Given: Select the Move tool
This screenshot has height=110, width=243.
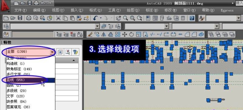Looking at the screenshot, I should pyautogui.click(x=125, y=34).
